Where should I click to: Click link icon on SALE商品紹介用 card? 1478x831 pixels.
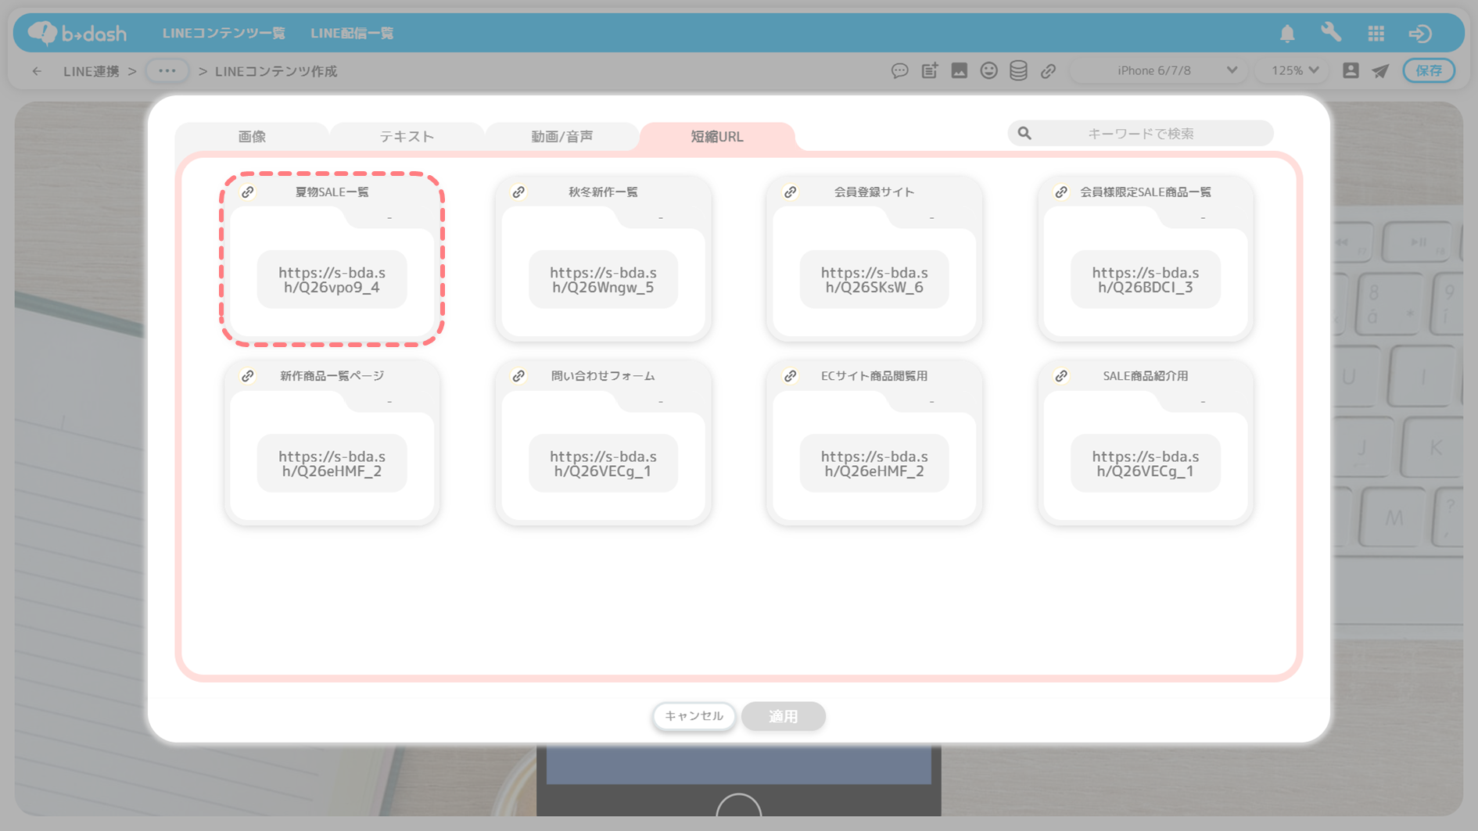1061,376
